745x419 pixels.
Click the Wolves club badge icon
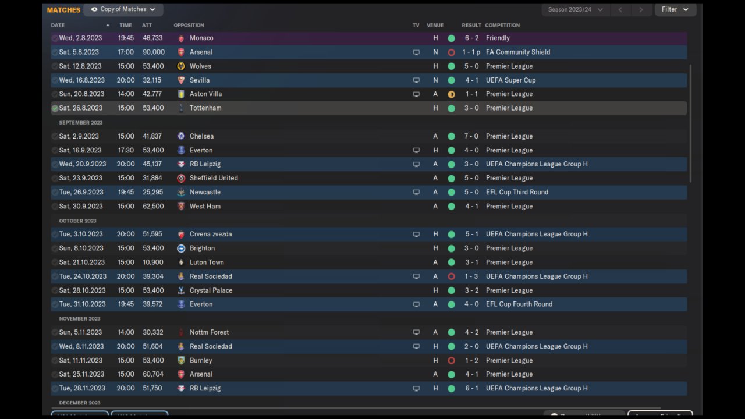coord(181,66)
